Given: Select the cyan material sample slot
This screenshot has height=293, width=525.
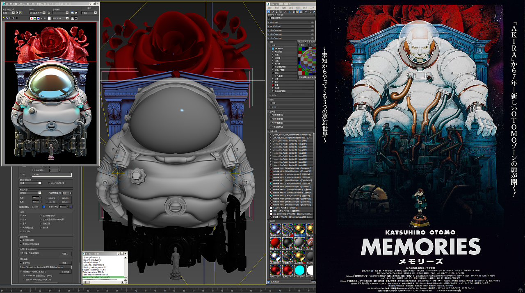Looking at the screenshot, I should click(x=300, y=270).
